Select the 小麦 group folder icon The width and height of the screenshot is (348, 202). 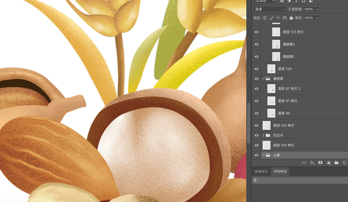pos(268,155)
